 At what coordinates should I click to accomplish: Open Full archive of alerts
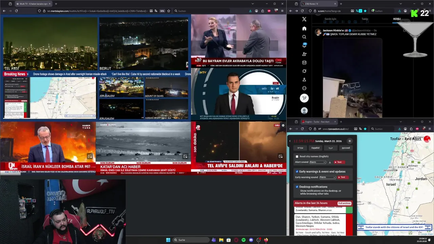344,203
